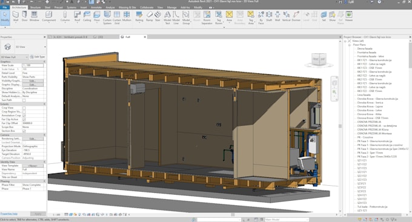Image resolution: width=412 pixels, height=222 pixels.
Task: Toggle the Section Box checkbox
Action: [x=24, y=131]
